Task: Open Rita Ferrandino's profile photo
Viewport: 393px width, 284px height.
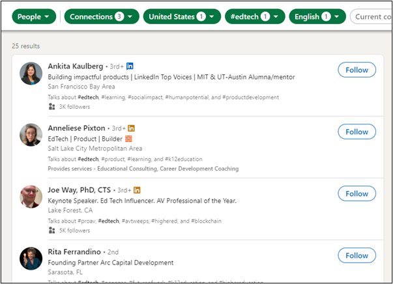Action: click(31, 259)
